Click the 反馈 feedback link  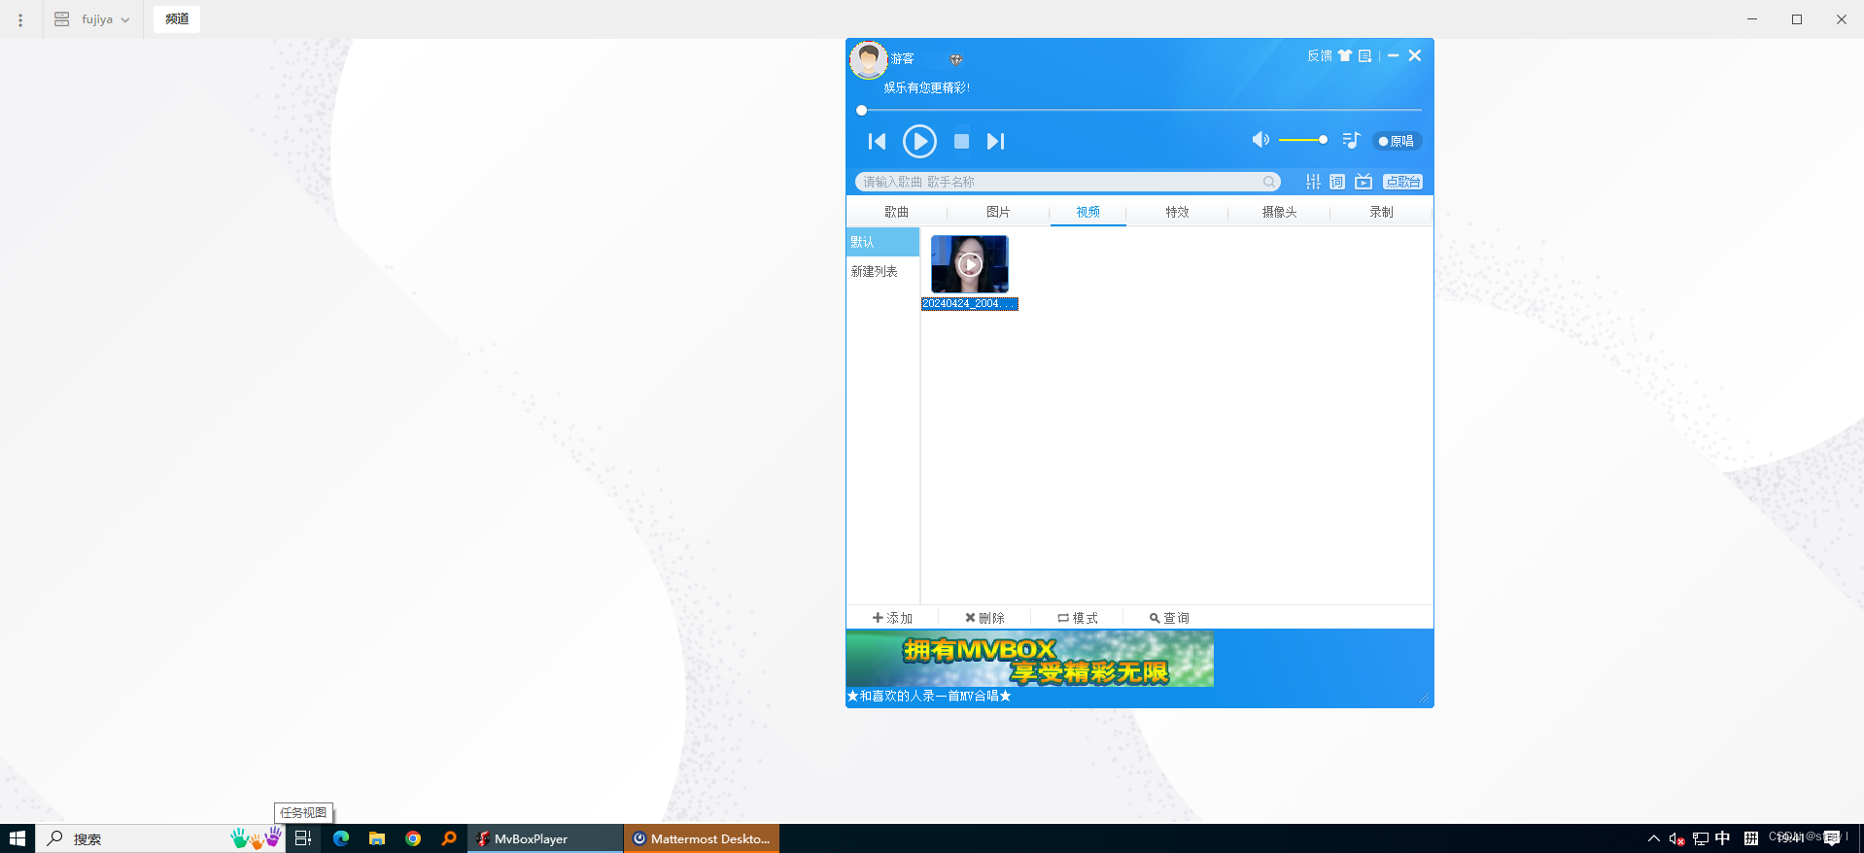[1320, 56]
